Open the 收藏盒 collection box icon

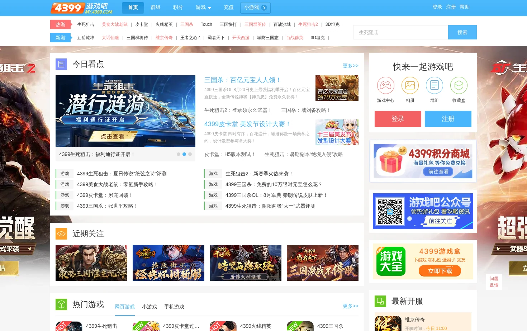pos(459,85)
